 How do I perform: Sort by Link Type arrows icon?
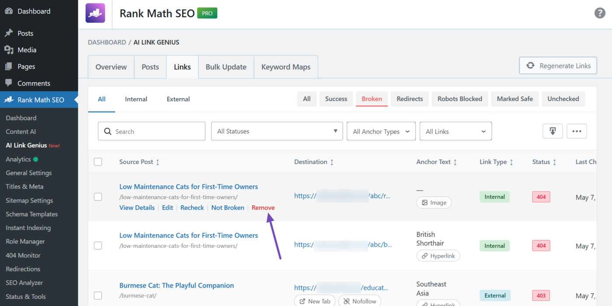[x=511, y=162]
